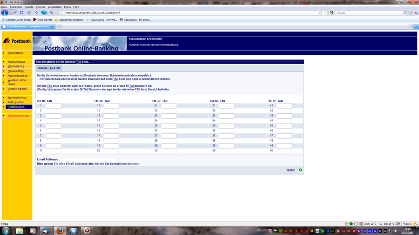This screenshot has width=419, height=235.
Task: Open the Ansicht menu
Action: [x=29, y=7]
